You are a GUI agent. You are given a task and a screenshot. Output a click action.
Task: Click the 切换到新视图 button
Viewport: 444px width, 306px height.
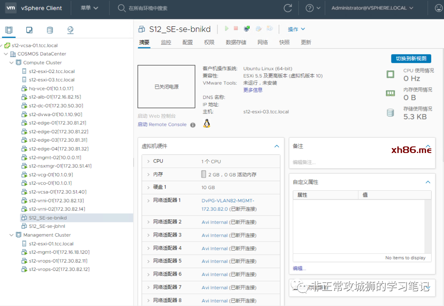click(411, 59)
